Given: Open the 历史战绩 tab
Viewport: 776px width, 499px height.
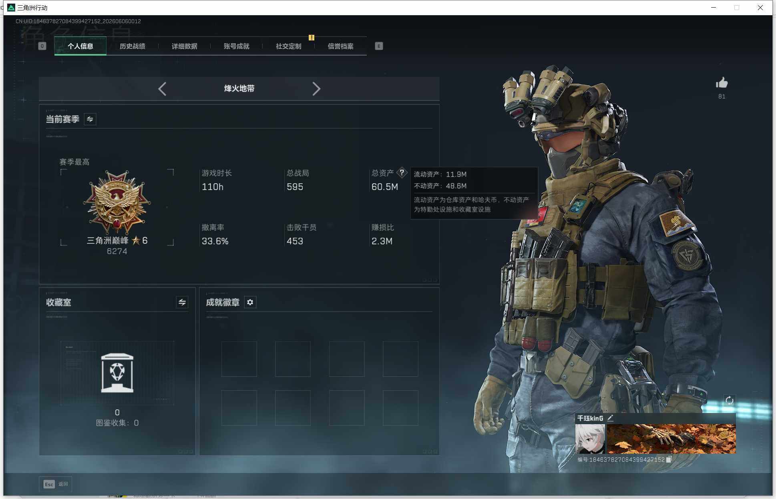Looking at the screenshot, I should tap(133, 46).
